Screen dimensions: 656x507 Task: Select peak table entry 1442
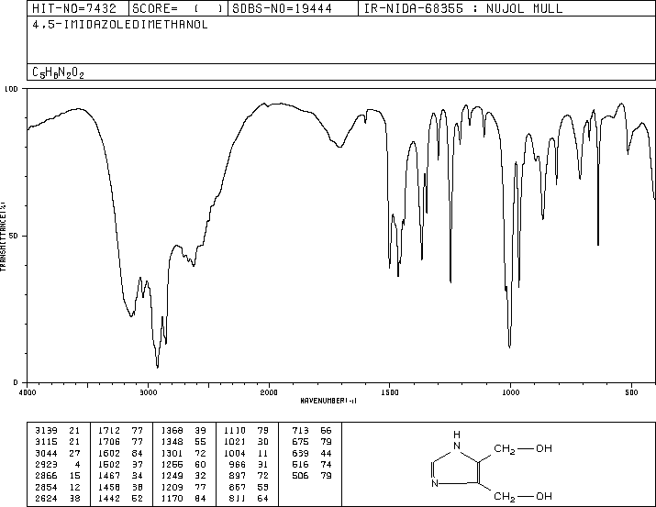(109, 498)
